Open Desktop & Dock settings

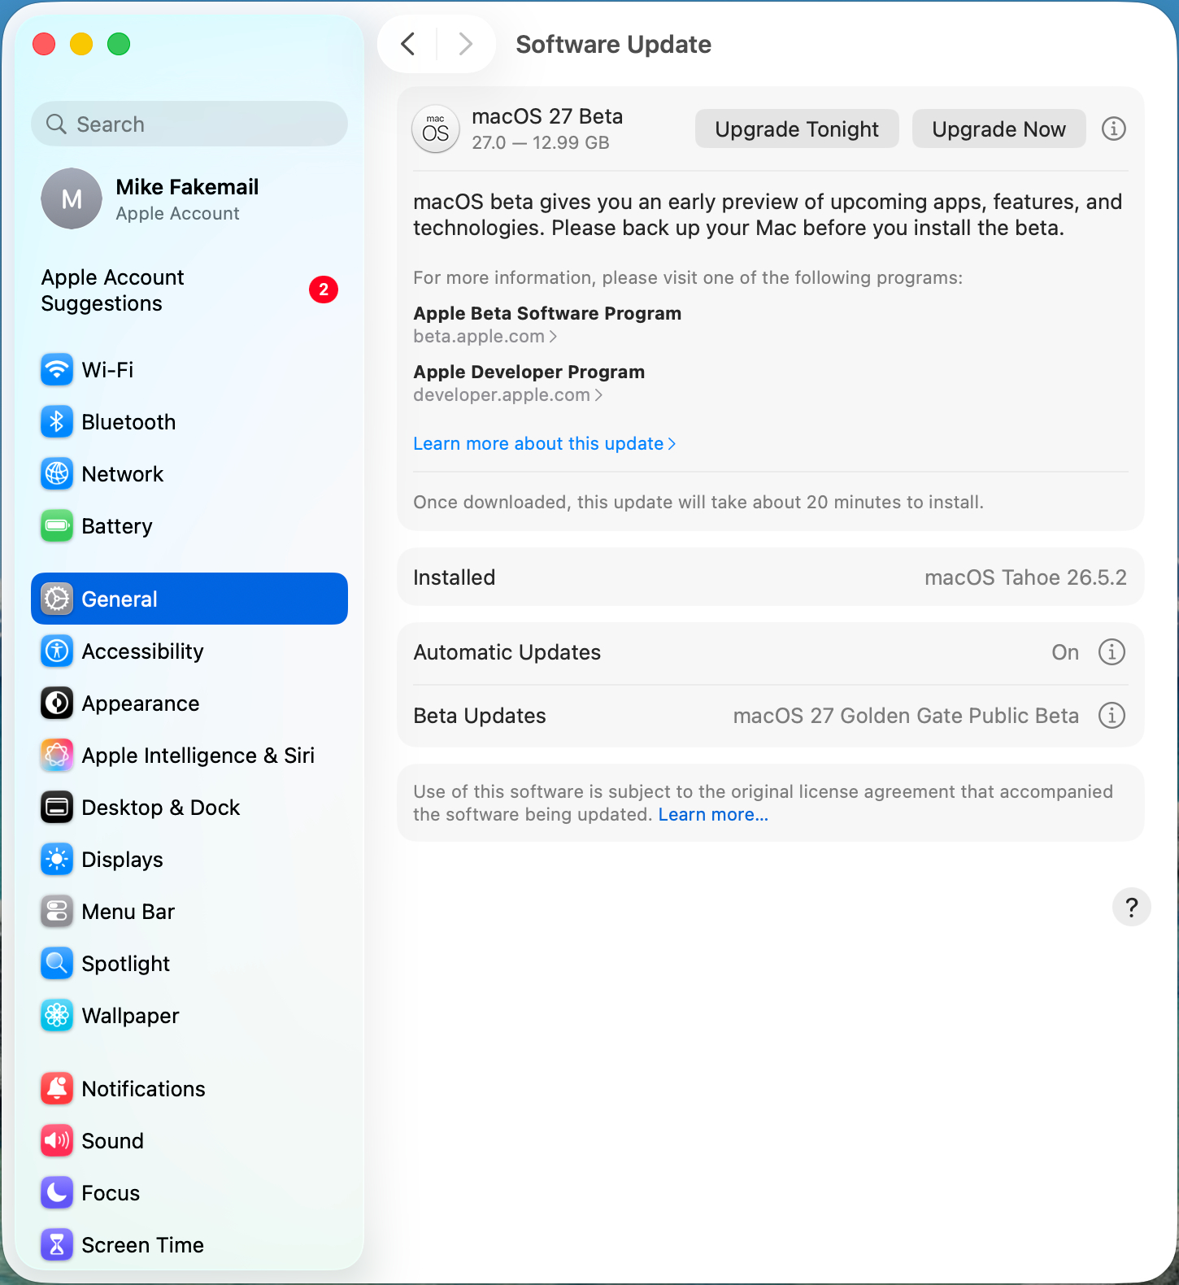coord(189,808)
